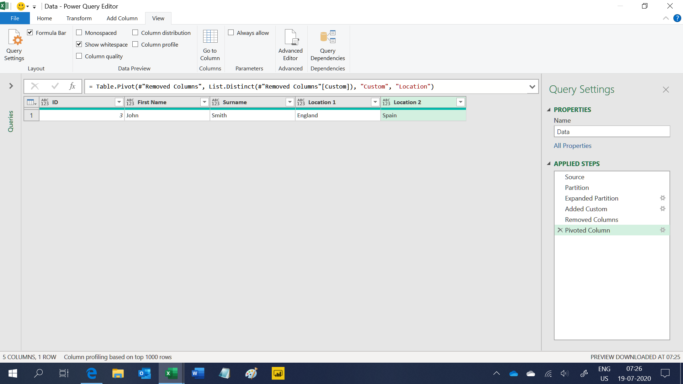
Task: Open the table menu icon in grid corner
Action: 32,102
